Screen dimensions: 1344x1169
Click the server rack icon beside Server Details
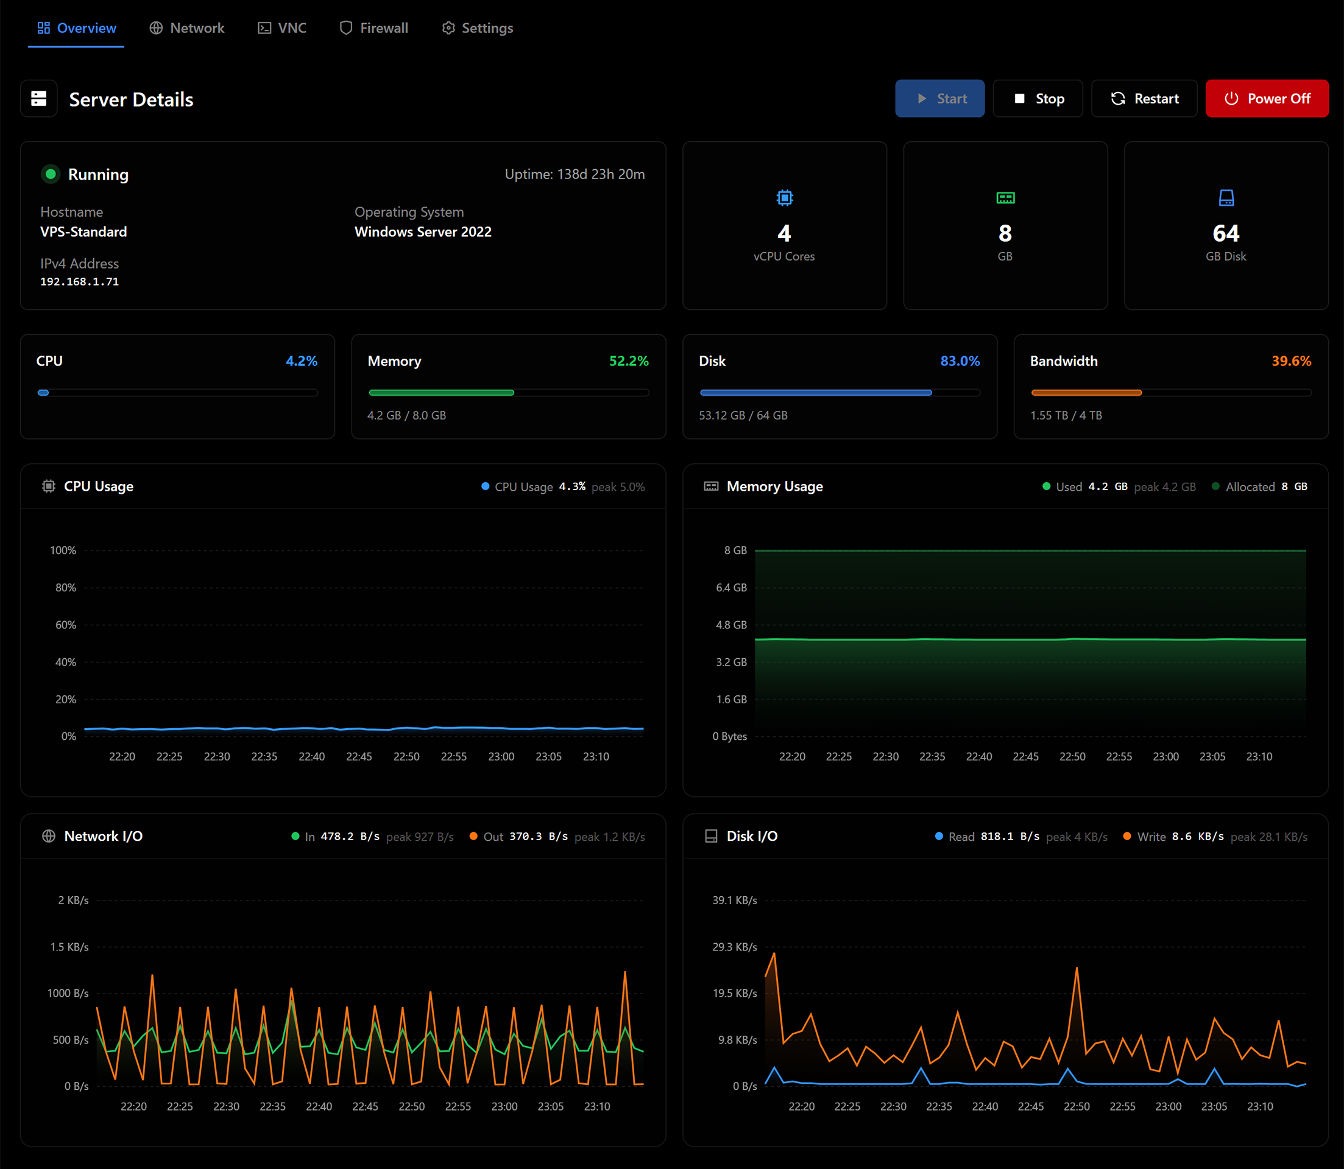pos(39,99)
